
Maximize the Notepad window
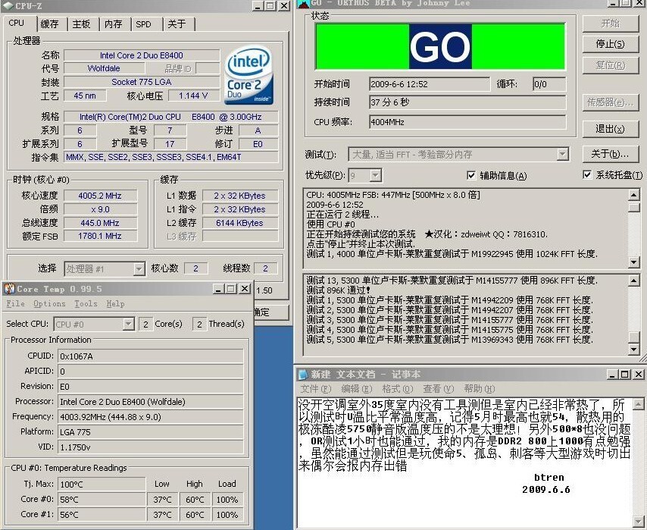(x=624, y=374)
